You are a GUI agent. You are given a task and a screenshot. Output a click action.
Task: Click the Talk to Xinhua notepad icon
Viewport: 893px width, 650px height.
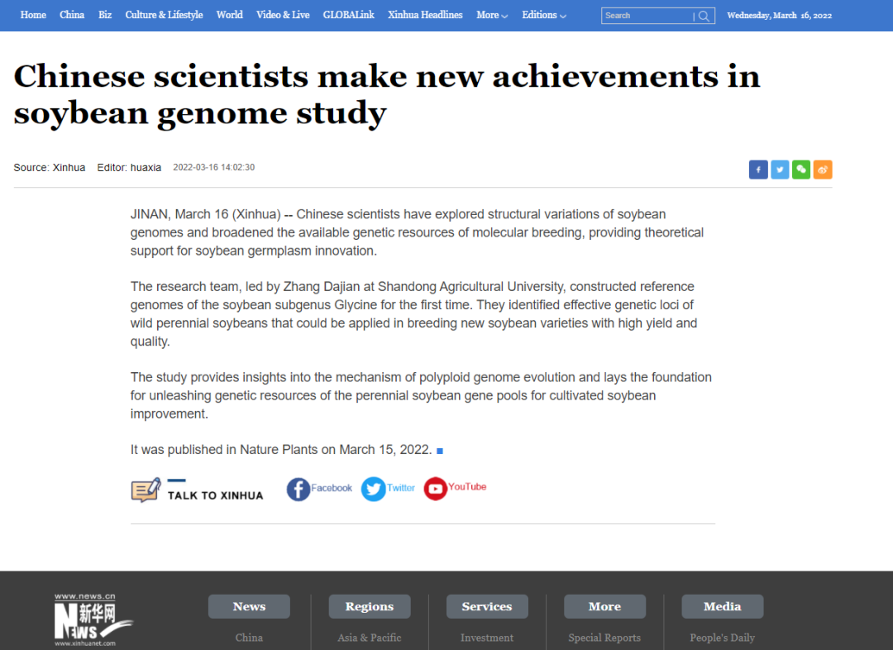pos(146,490)
